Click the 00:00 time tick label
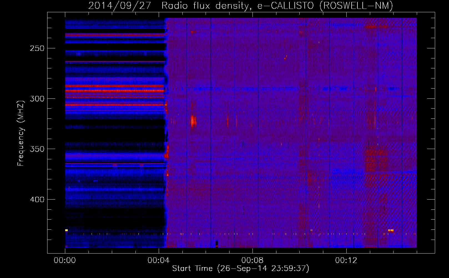The height and width of the screenshot is (278, 449). (x=65, y=260)
